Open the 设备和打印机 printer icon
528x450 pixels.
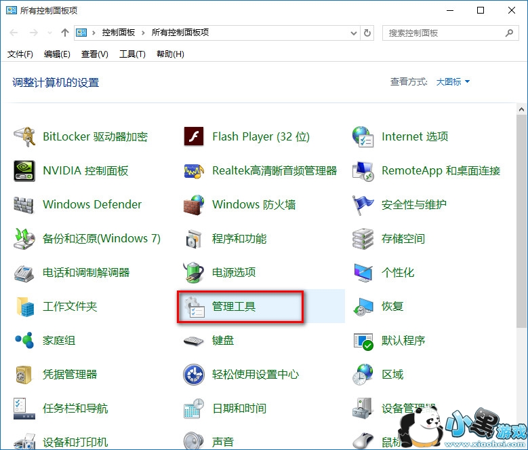[24, 442]
